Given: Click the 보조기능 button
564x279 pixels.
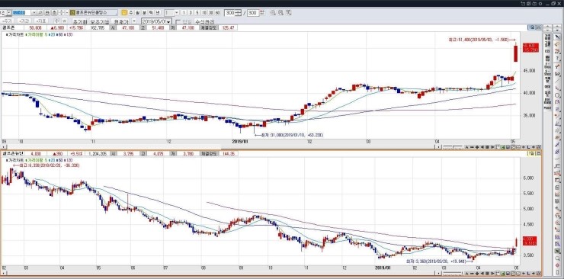Looking at the screenshot, I should pyautogui.click(x=99, y=21).
